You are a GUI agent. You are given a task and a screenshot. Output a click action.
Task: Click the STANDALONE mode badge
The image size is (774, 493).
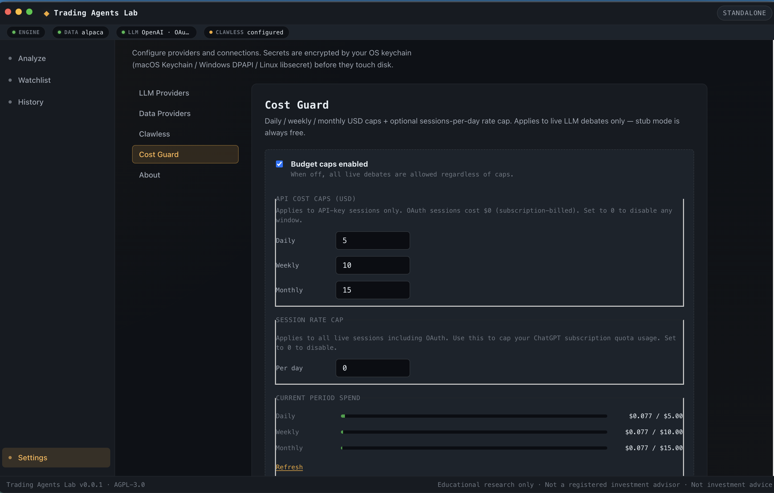744,13
